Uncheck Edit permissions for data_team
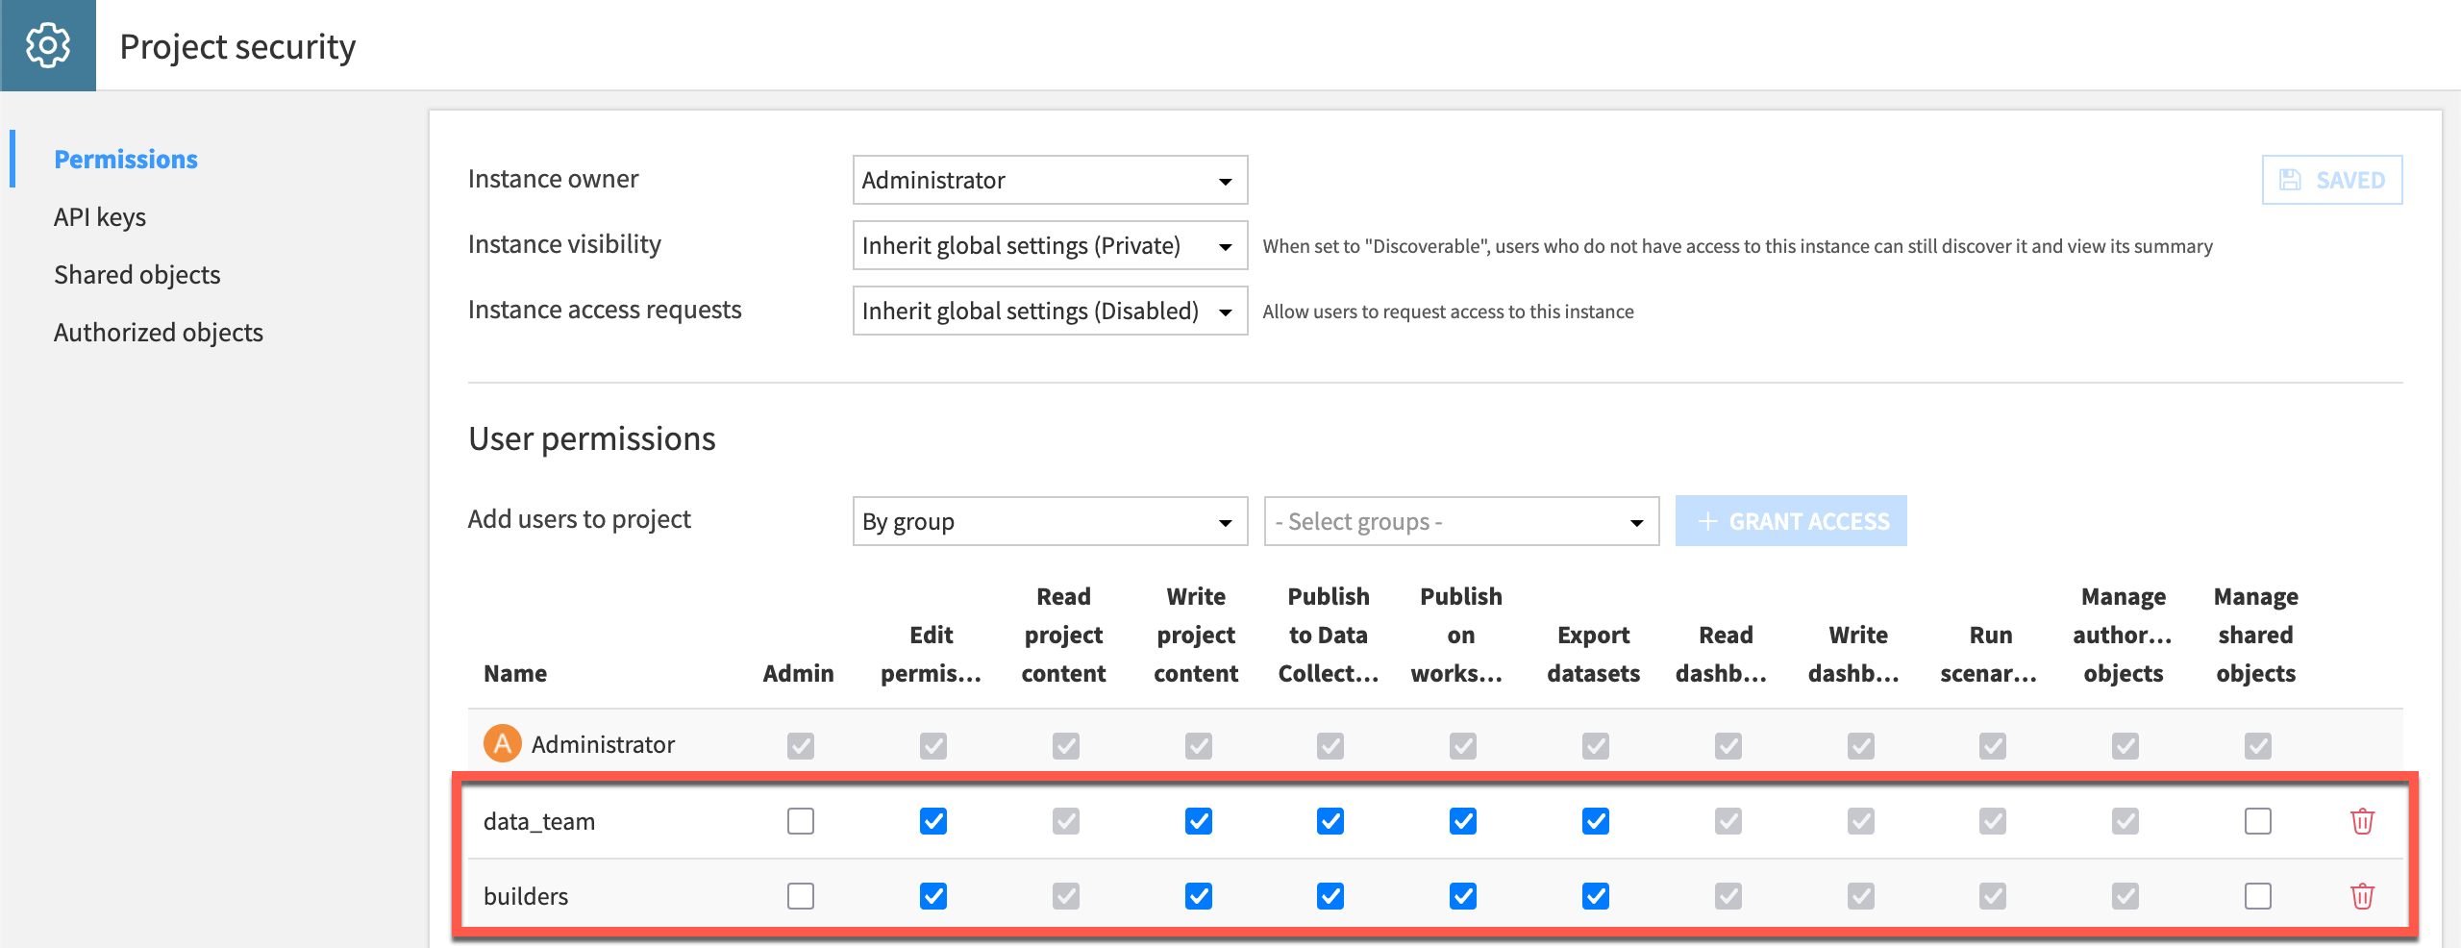The image size is (2461, 948). tap(932, 821)
